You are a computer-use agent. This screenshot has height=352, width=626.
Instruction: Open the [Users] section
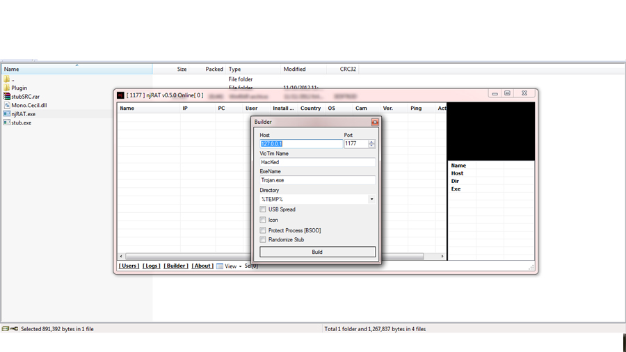(x=129, y=266)
